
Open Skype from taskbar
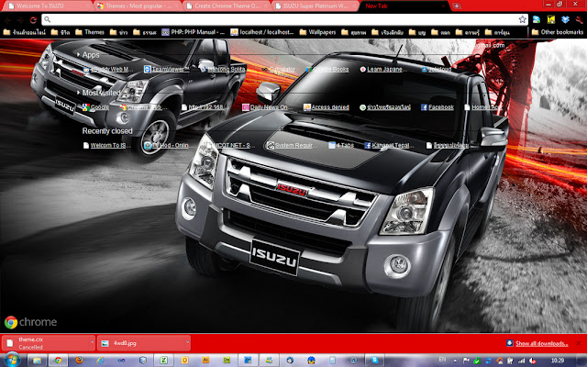click(x=374, y=361)
